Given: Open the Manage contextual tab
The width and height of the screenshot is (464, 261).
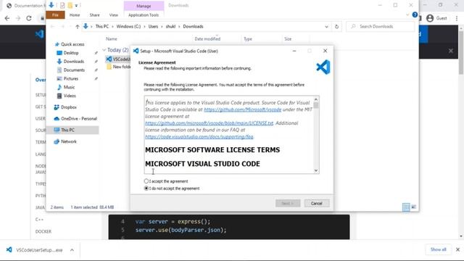Looking at the screenshot, I should (x=144, y=6).
